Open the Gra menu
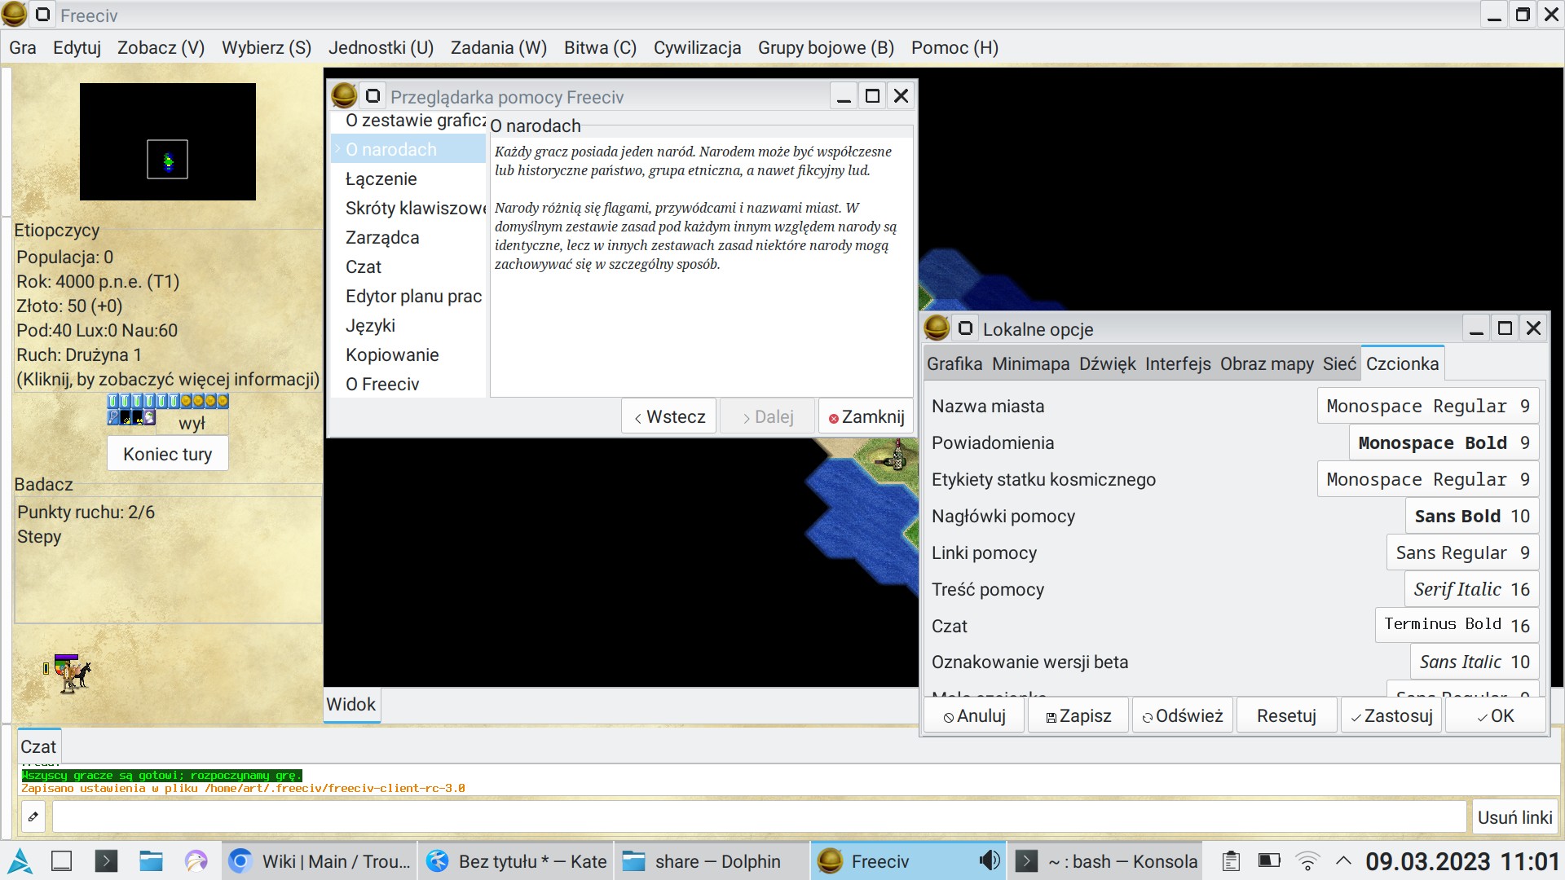 pos(23,47)
